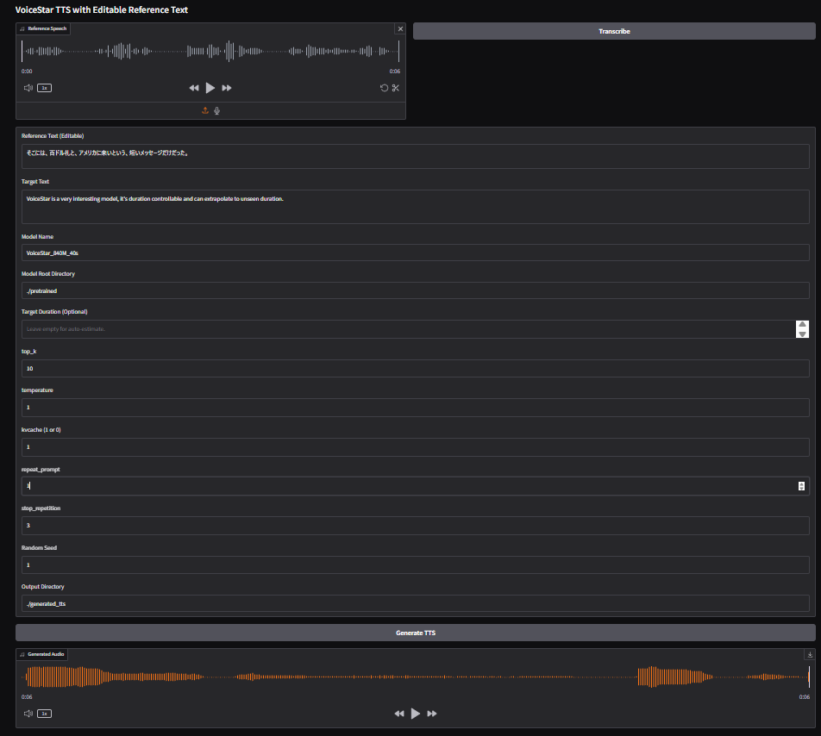The image size is (821, 736).
Task: Rewind the Generated Audio
Action: [399, 714]
